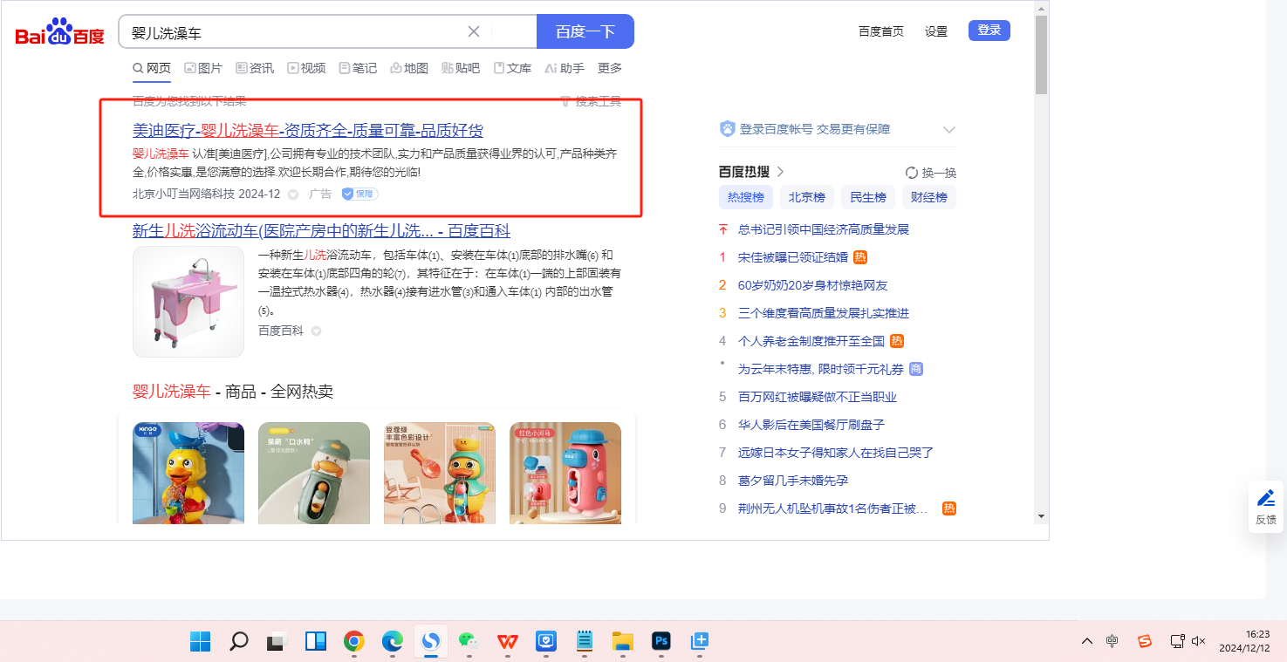Expand dropdown arrow beside 北京小叮当网络科技 2024-12
The width and height of the screenshot is (1287, 662).
pos(293,195)
